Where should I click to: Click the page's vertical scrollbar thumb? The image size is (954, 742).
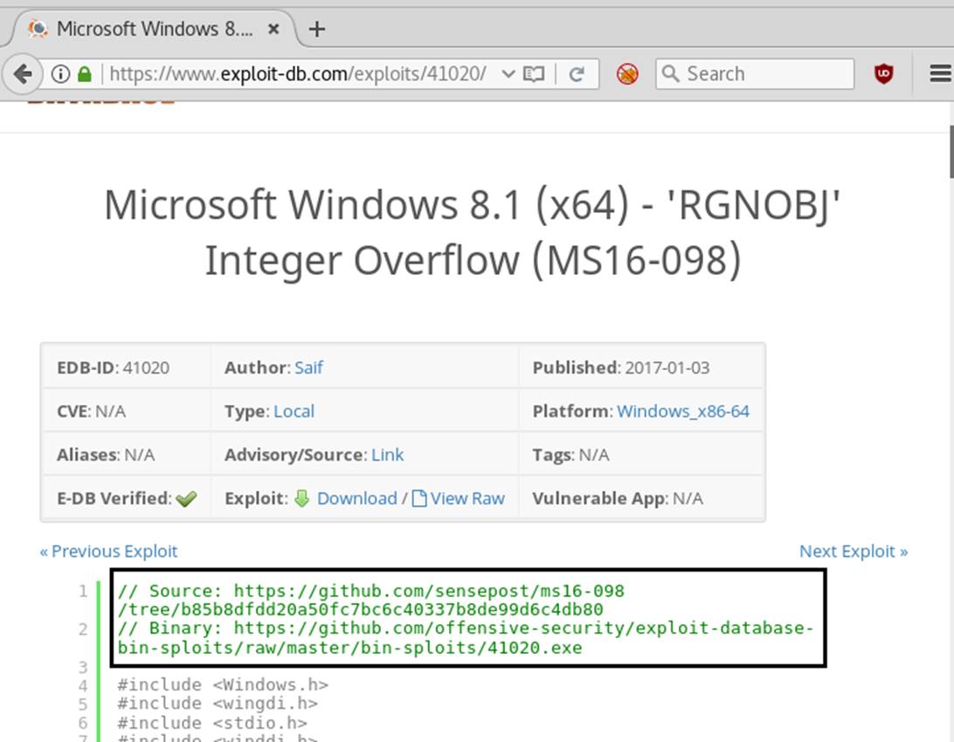point(949,153)
